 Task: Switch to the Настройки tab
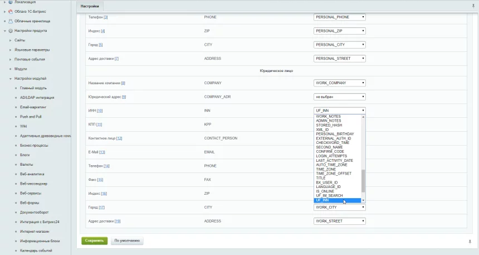(x=89, y=6)
